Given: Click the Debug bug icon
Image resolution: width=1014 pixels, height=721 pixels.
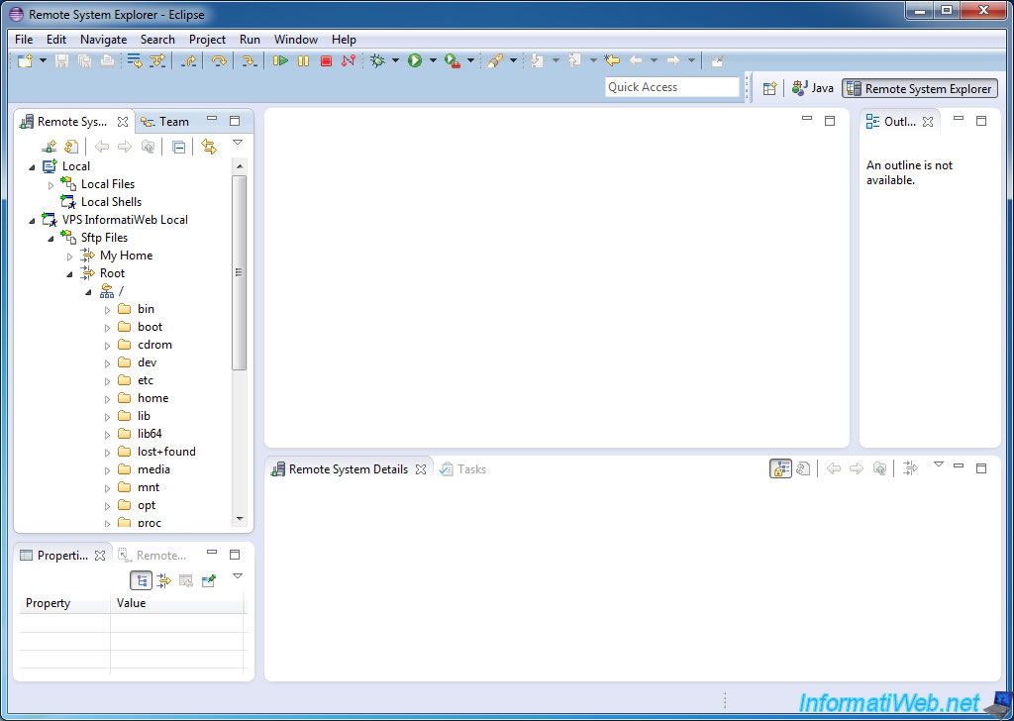Looking at the screenshot, I should [377, 60].
